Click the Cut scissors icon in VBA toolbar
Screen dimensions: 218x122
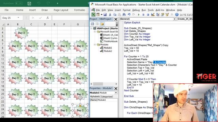click(110, 15)
